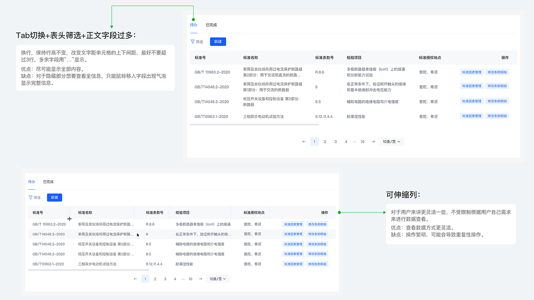Click 修改条款明细 for R.8.6 row, lower table

click(x=317, y=224)
